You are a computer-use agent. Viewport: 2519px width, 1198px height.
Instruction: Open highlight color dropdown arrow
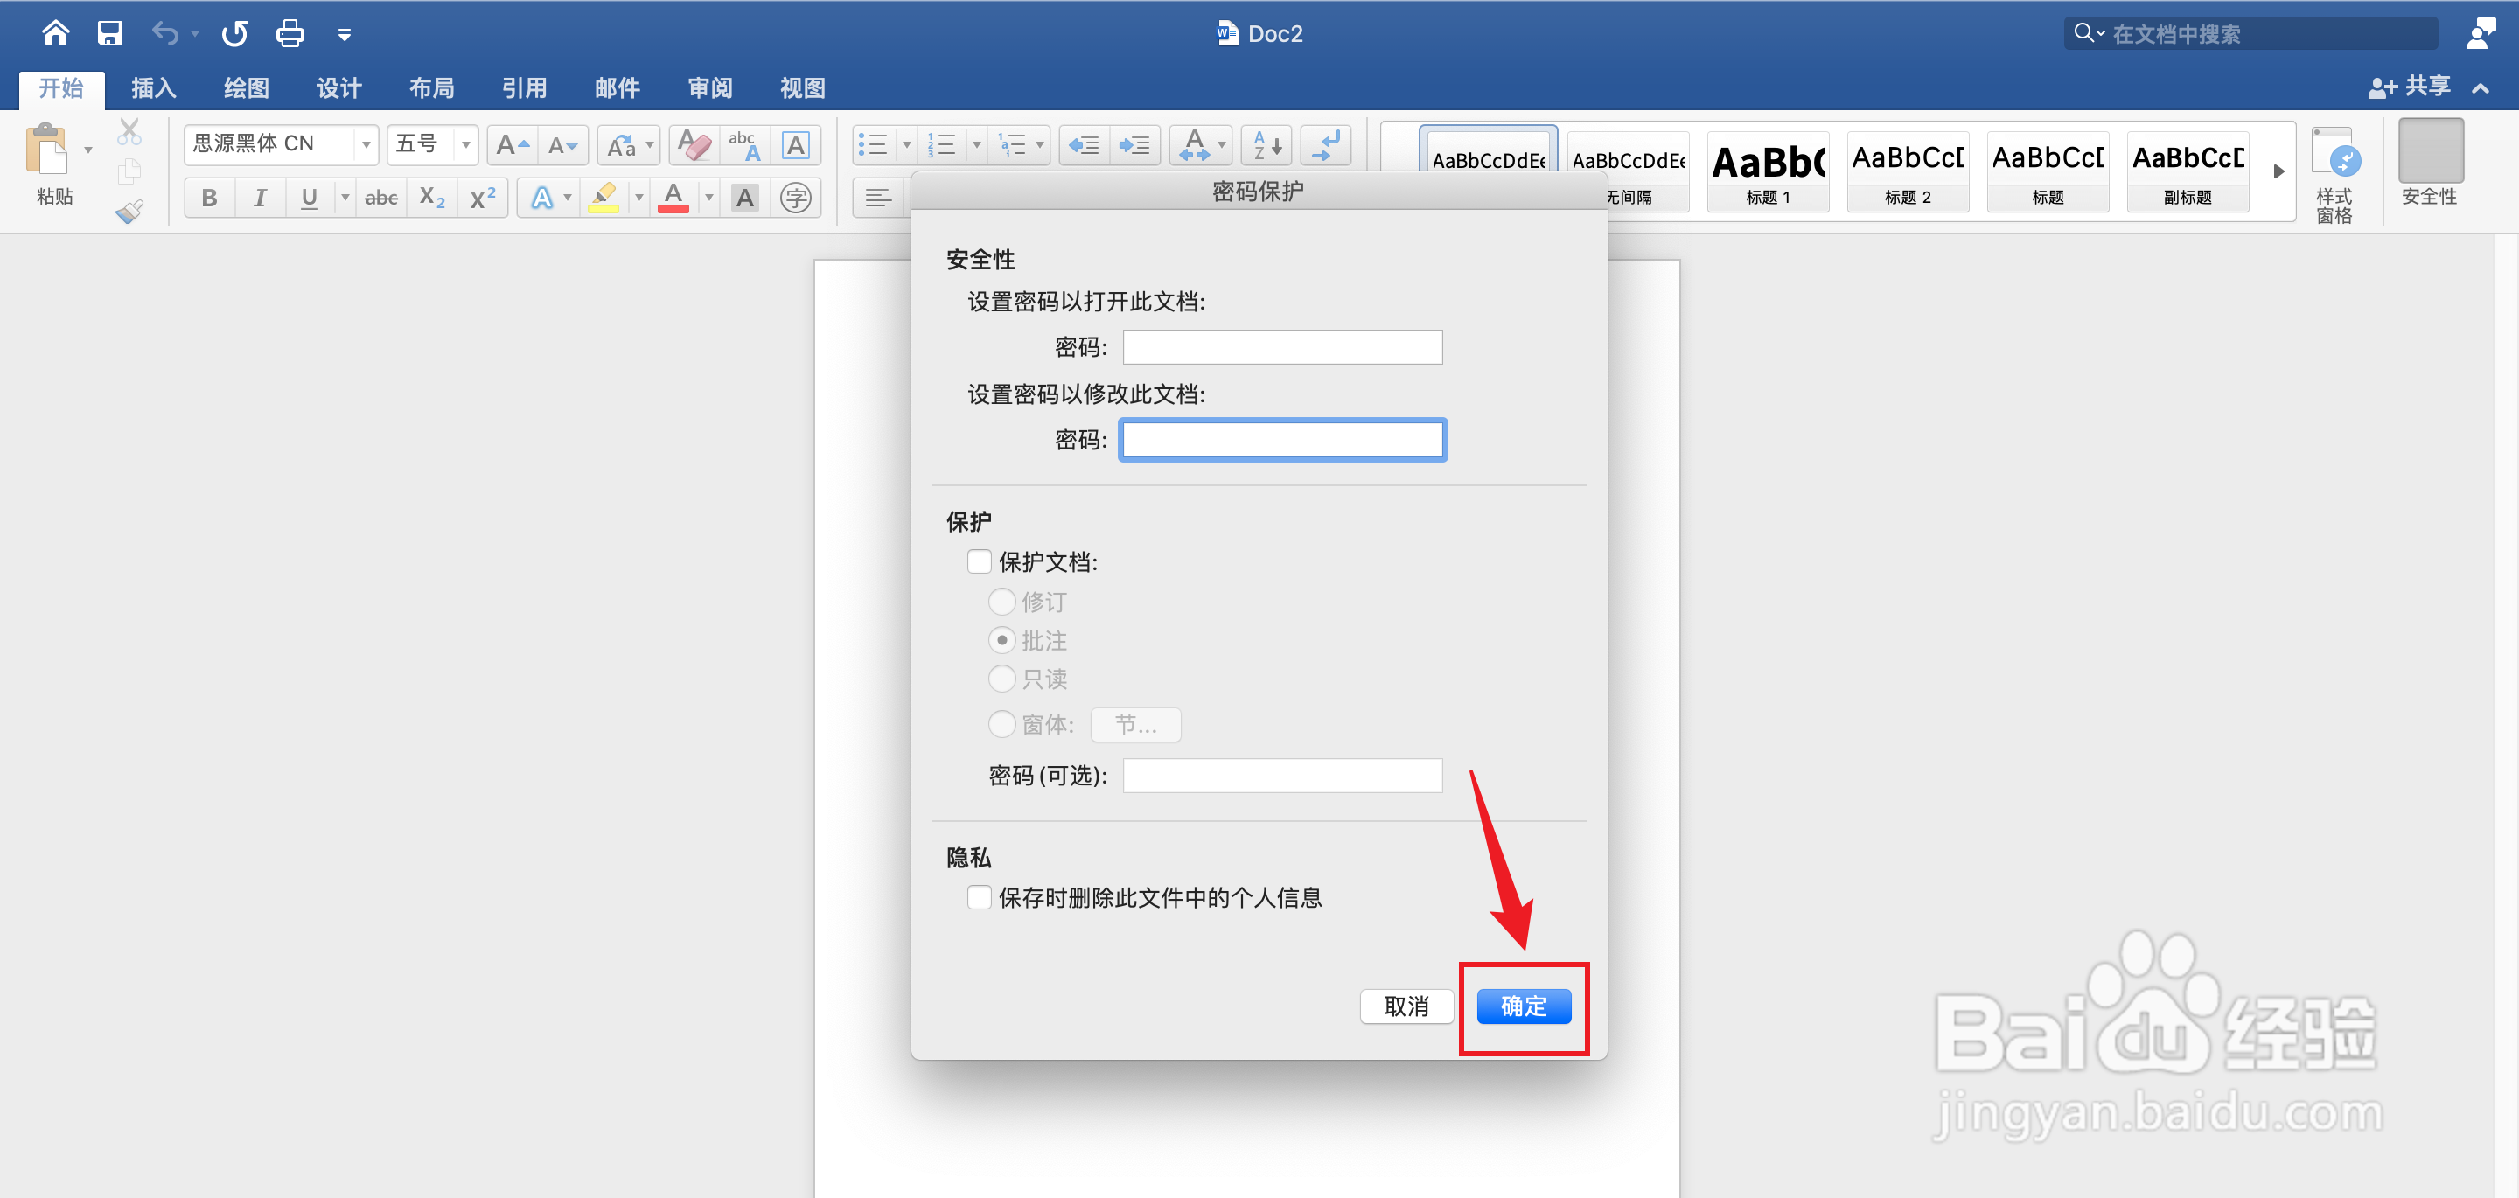pos(638,199)
